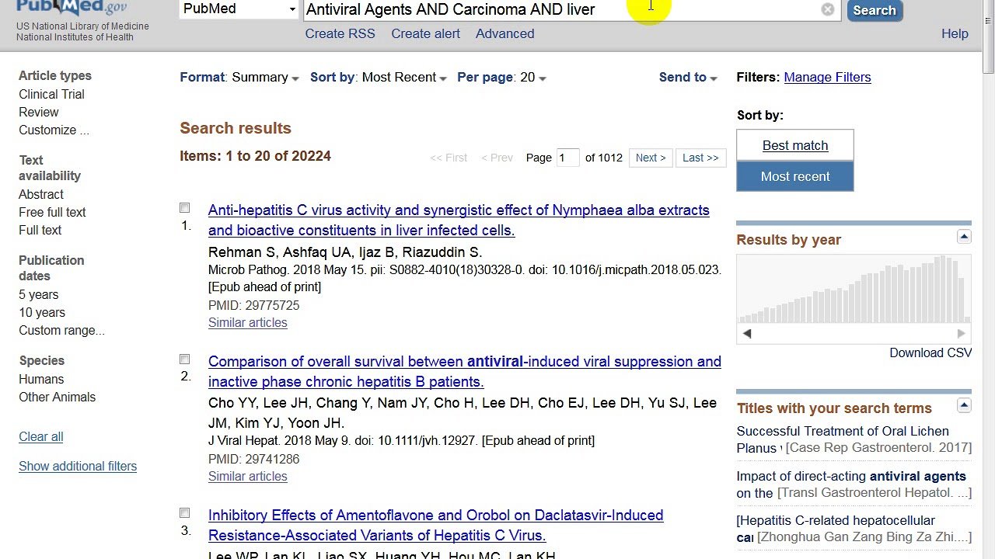The height and width of the screenshot is (559, 995).
Task: Click the page number input field
Action: click(x=567, y=158)
